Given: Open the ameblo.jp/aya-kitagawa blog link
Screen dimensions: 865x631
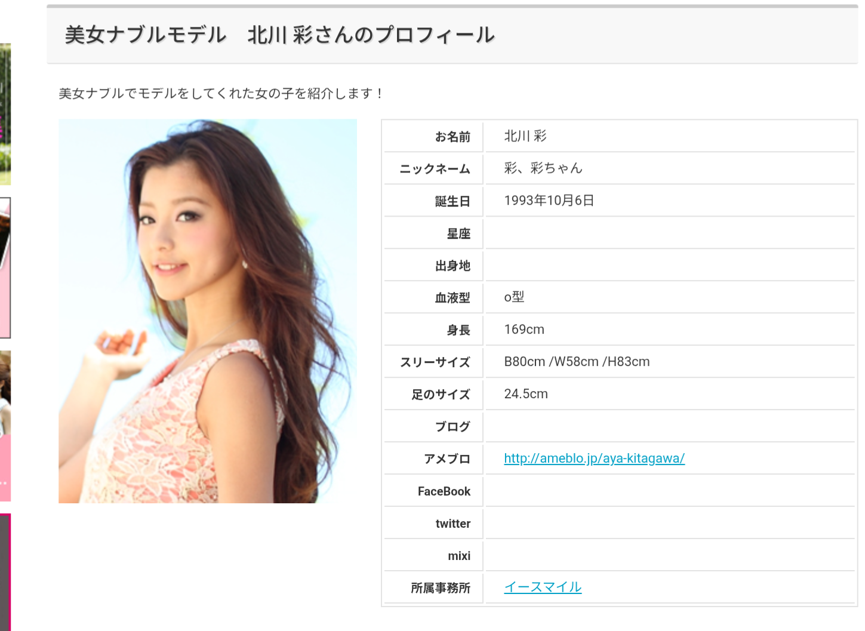Looking at the screenshot, I should (594, 458).
